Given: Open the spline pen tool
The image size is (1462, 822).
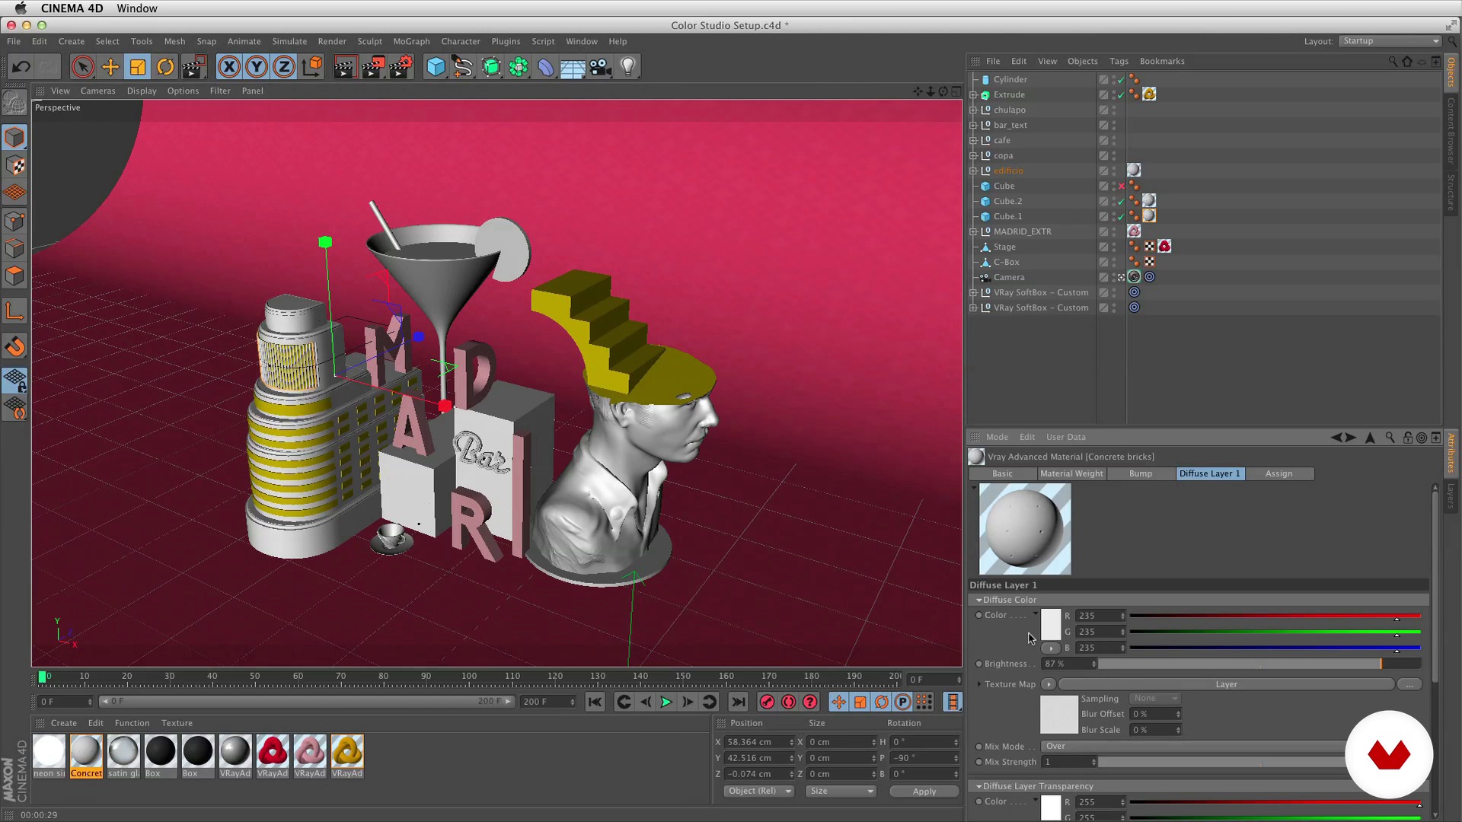Looking at the screenshot, I should (x=463, y=67).
